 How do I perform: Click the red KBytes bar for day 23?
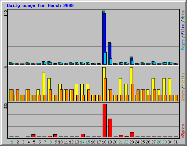click(x=132, y=135)
